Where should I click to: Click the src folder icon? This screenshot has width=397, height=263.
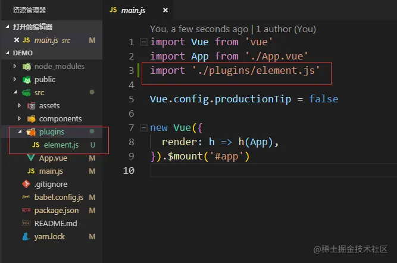tap(26, 92)
